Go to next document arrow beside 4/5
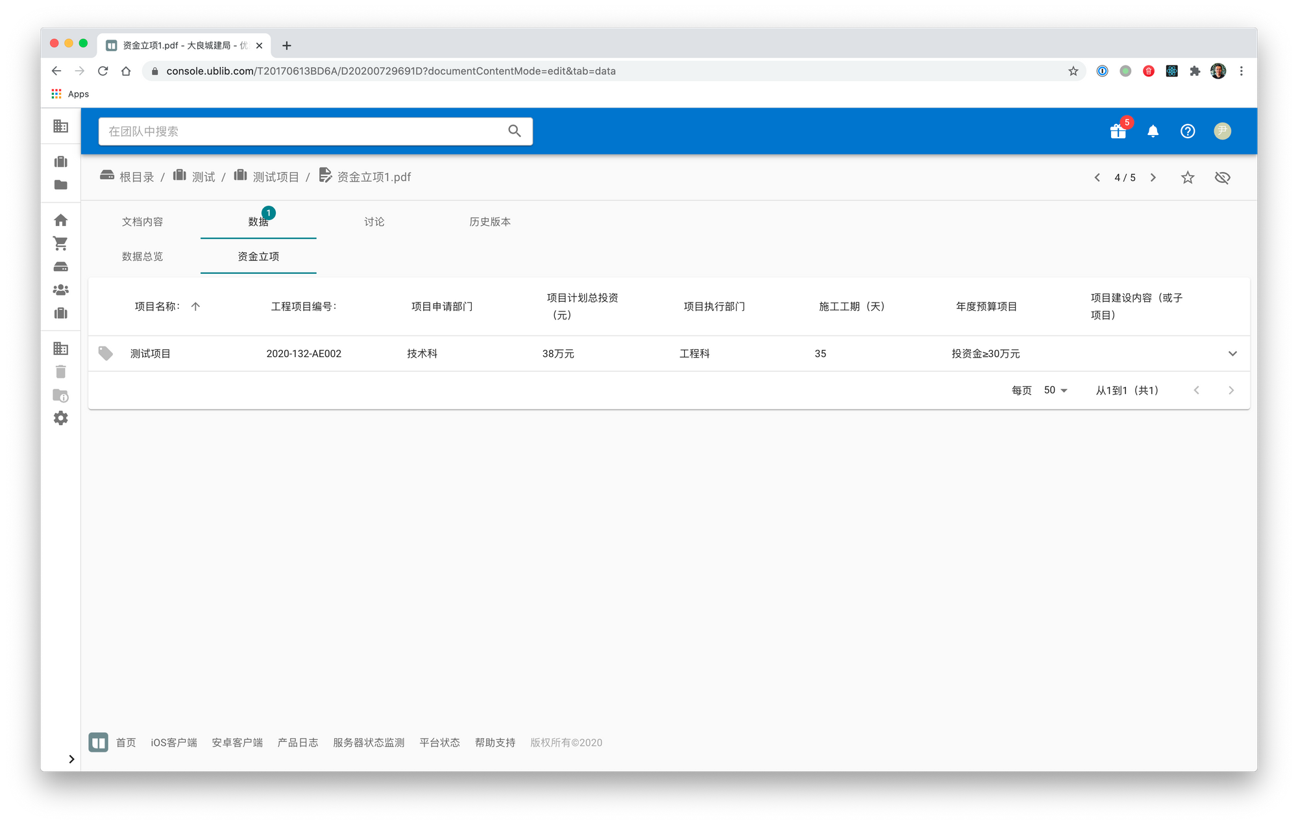1298x825 pixels. pos(1153,177)
